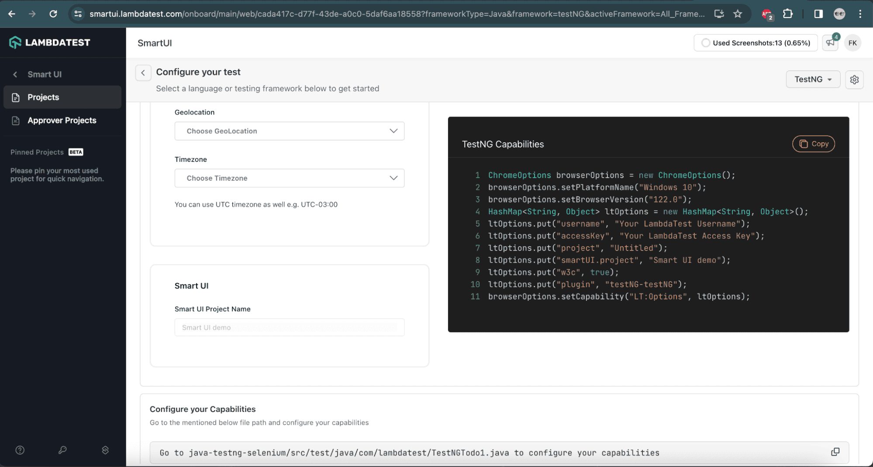Select Projects in the sidebar
Screen dimensions: 873x467
62,97
